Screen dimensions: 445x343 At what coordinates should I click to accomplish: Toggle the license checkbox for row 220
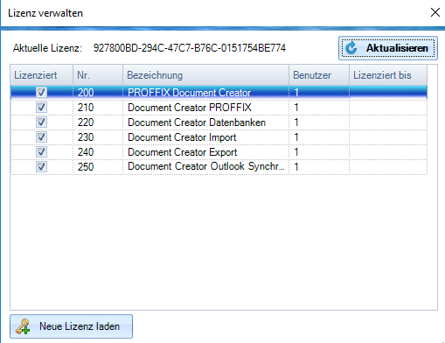[x=41, y=122]
